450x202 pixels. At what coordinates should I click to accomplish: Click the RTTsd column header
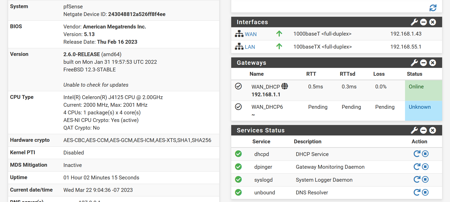(x=347, y=74)
